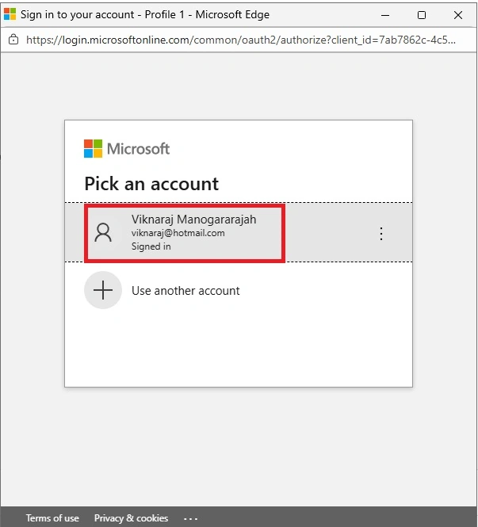Maximize the Edge sign-in window
The image size is (478, 527).
(x=422, y=15)
